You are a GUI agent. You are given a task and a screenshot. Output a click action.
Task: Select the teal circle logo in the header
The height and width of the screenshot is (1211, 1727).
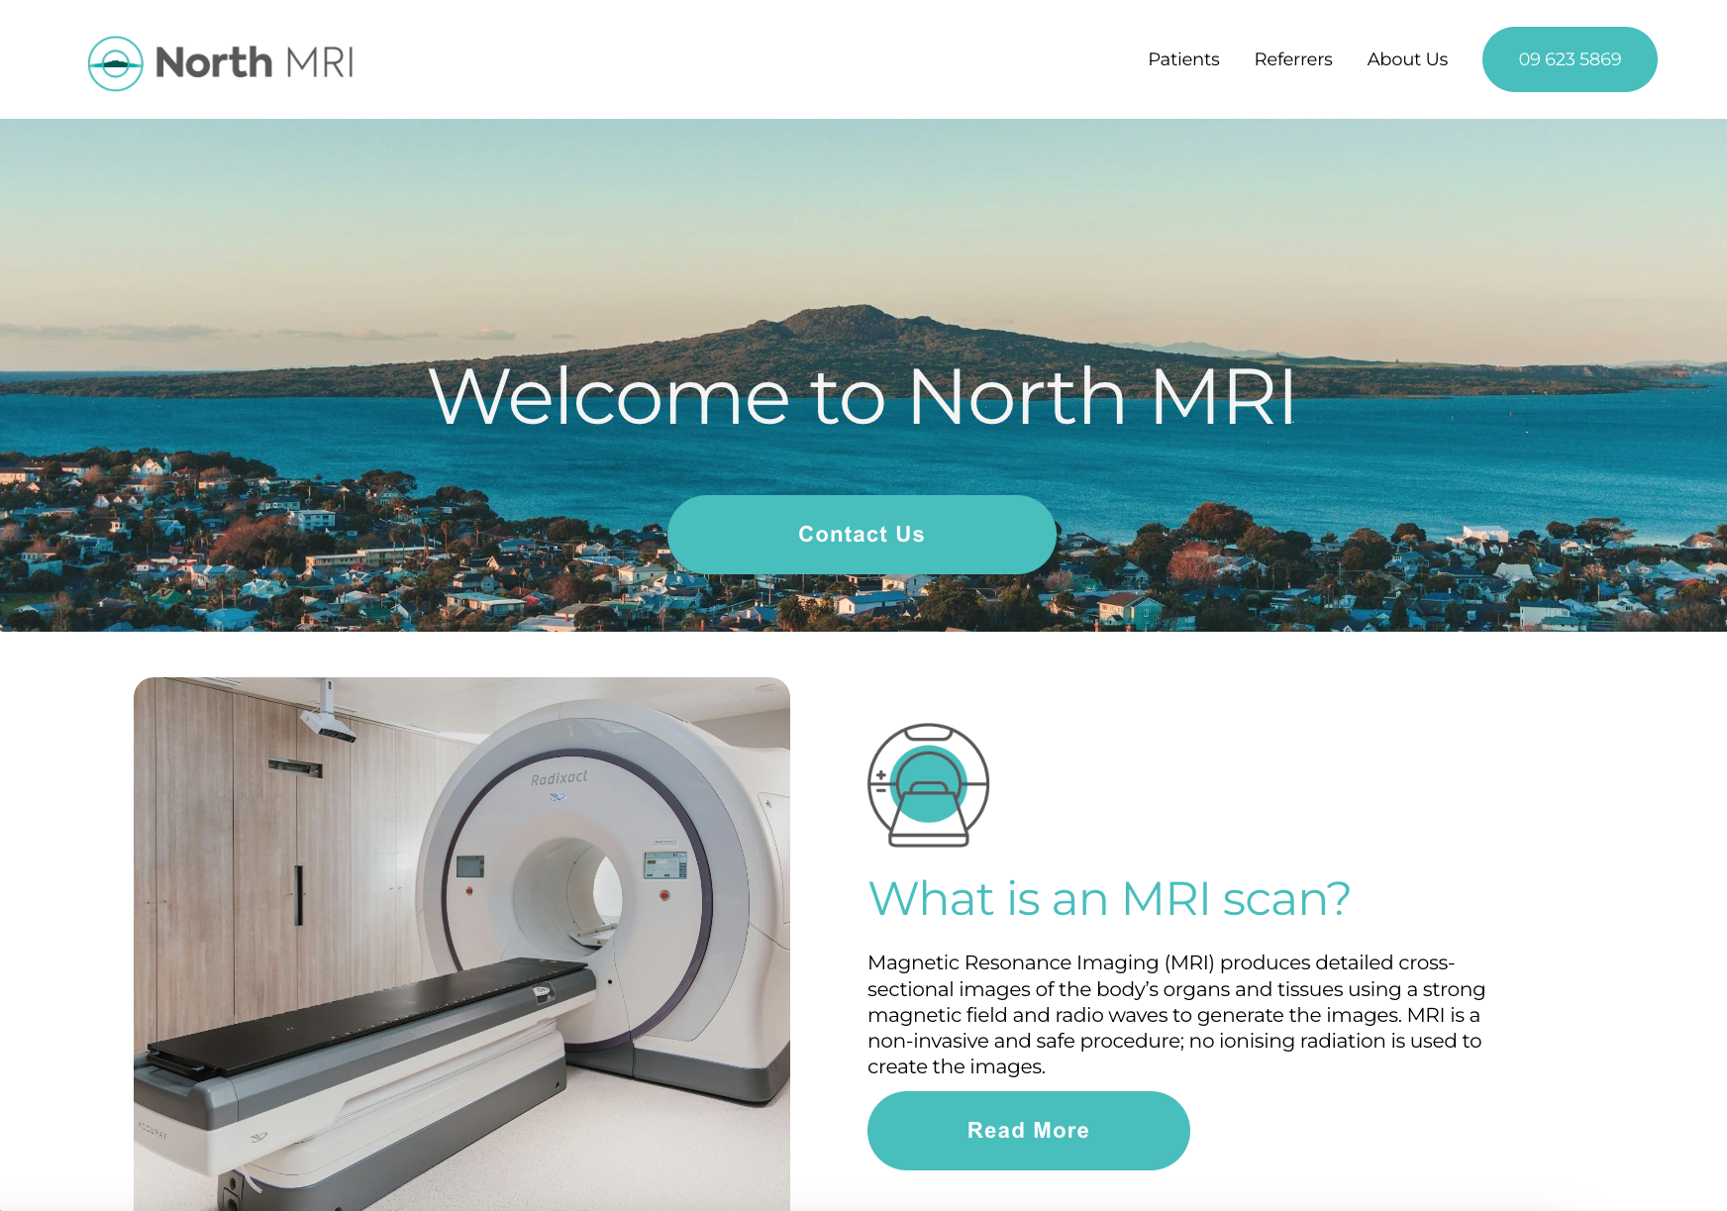point(117,61)
